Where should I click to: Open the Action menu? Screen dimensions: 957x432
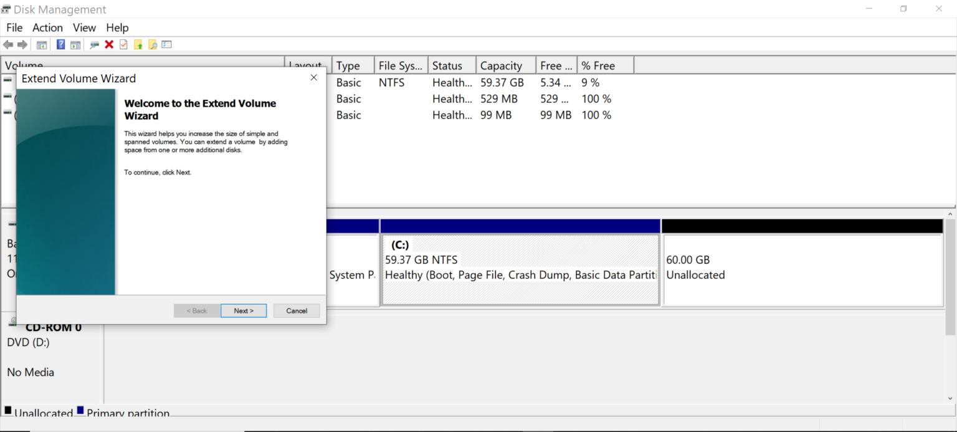coord(47,27)
